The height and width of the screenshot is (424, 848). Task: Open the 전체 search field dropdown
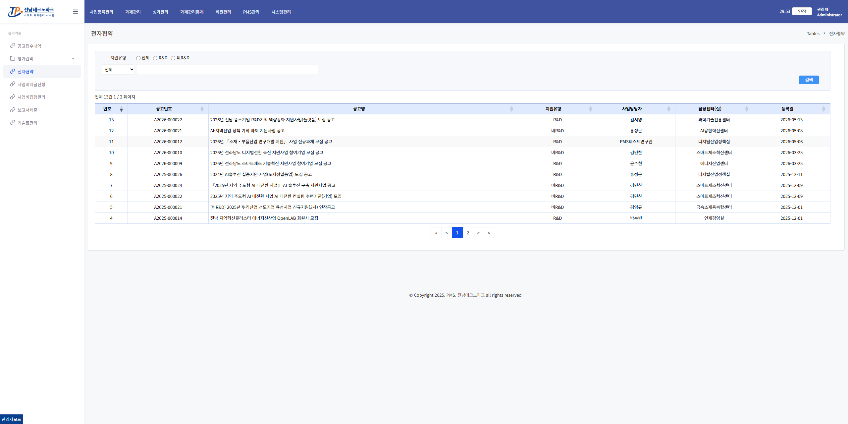coord(118,70)
